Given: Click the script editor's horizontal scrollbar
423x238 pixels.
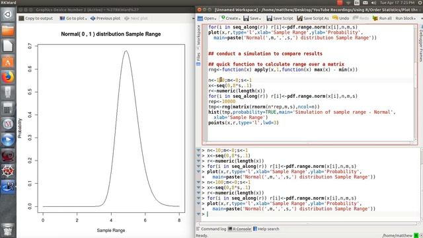Looking at the screenshot, I should coord(309,143).
